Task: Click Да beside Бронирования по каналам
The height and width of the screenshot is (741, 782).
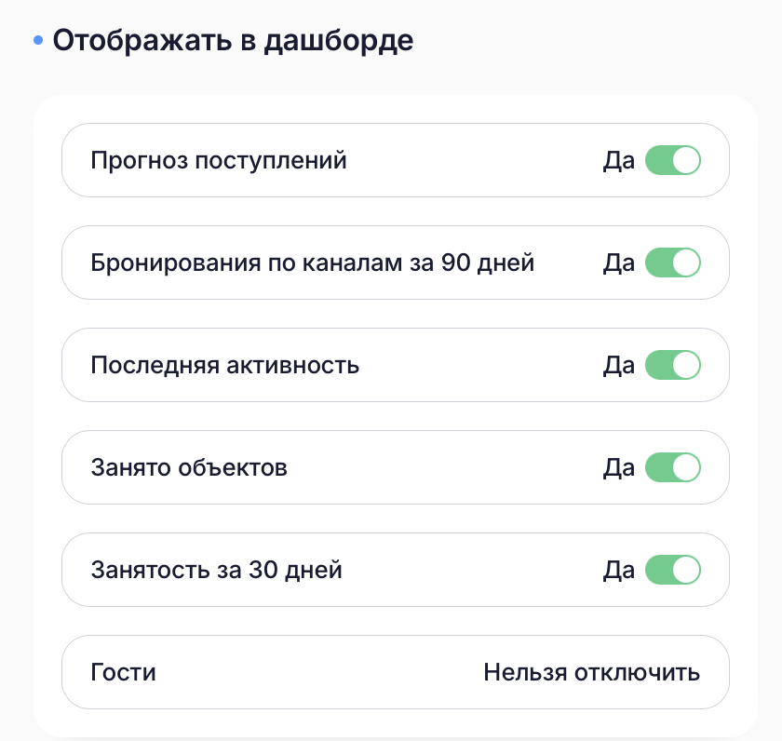Action: tap(619, 263)
